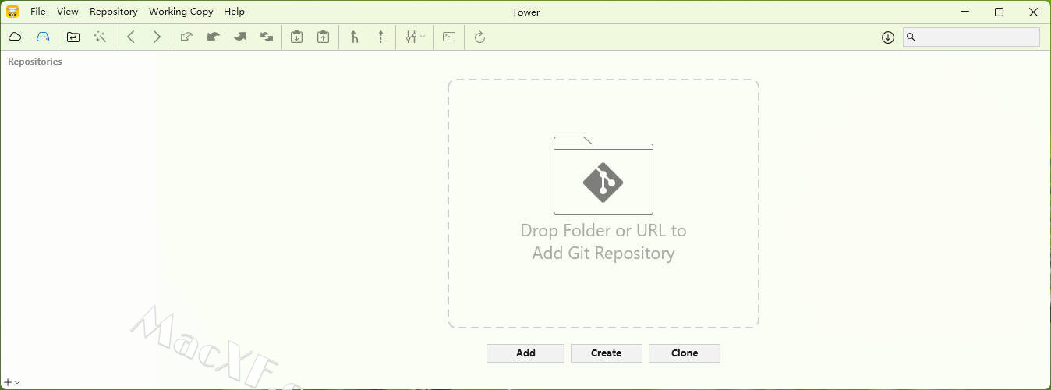This screenshot has height=390, width=1051.
Task: Click the magnifier icon in search box
Action: [911, 37]
